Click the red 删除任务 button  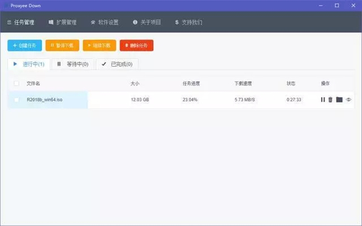pos(136,45)
